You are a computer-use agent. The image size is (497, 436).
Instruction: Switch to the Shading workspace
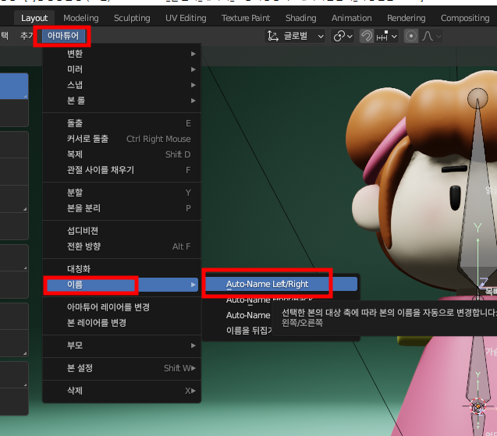coord(301,18)
